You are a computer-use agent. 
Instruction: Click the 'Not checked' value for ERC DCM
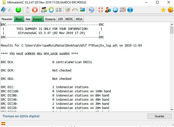pos(62,71)
